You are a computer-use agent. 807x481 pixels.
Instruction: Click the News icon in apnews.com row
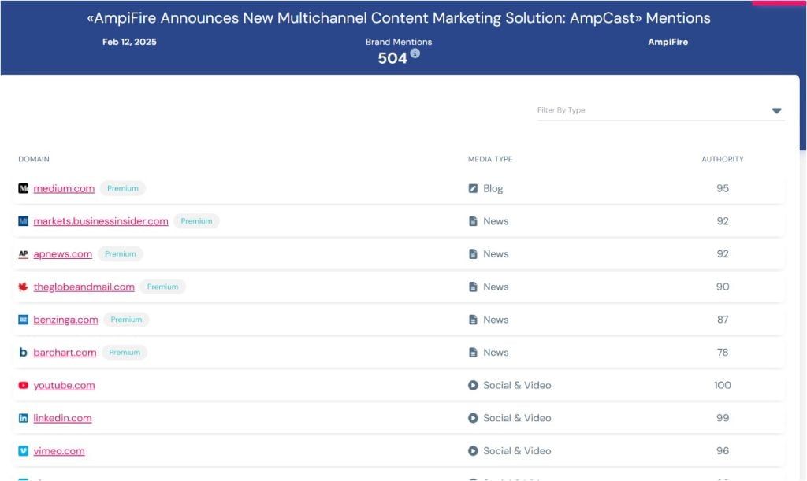[473, 253]
